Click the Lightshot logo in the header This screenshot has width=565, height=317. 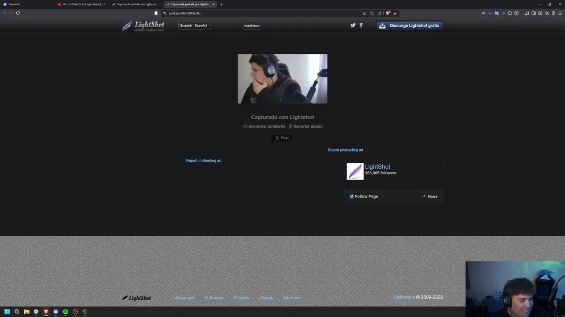tap(143, 26)
